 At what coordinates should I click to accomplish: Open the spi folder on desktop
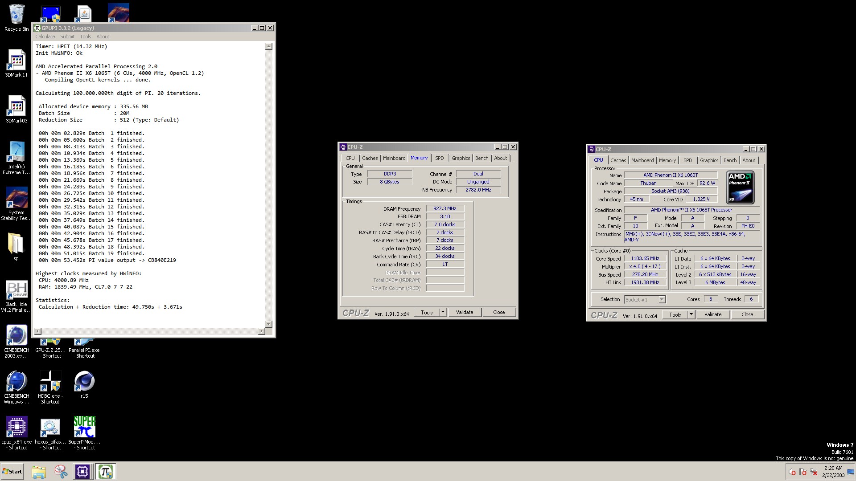tap(16, 247)
